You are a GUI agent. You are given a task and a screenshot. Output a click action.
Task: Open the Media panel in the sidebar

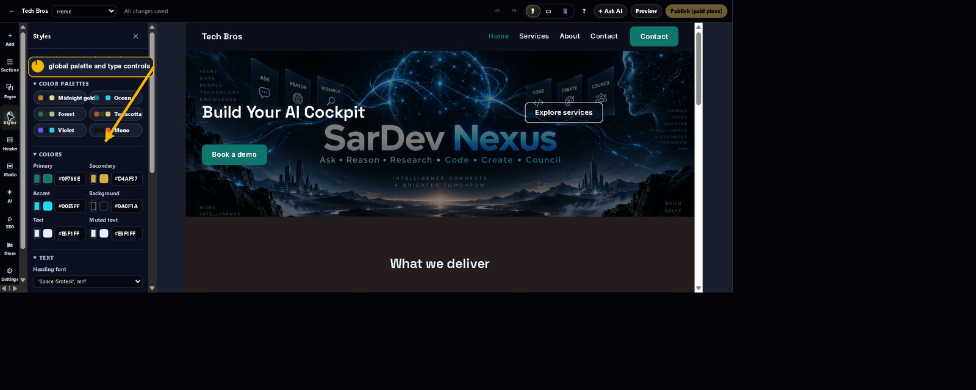[x=10, y=170]
